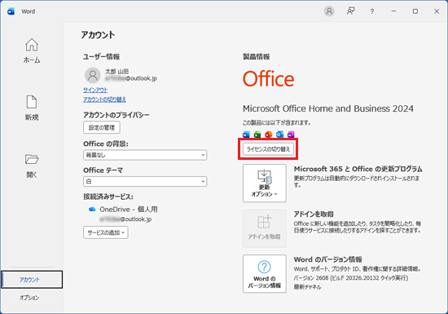Screen dimensions: 448x314
Task: Click the Word icon in included products
Action: point(246,134)
